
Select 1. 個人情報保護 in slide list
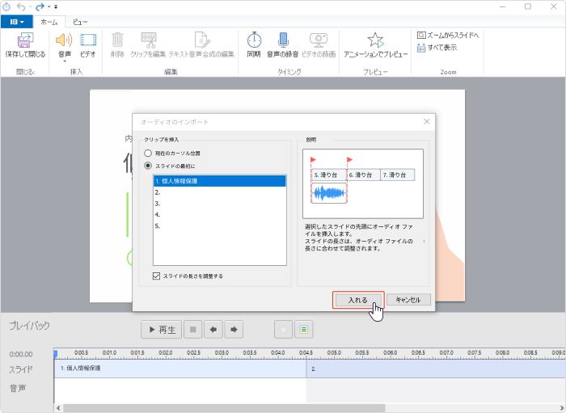click(219, 181)
